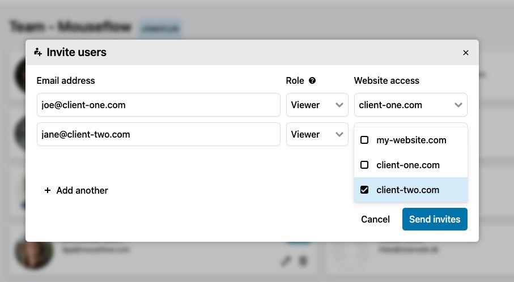Click the Role help question mark icon

tap(312, 81)
